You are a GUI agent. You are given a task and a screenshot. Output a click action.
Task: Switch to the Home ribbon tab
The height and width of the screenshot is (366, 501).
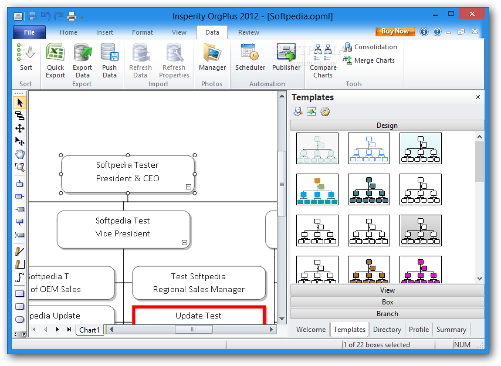69,32
